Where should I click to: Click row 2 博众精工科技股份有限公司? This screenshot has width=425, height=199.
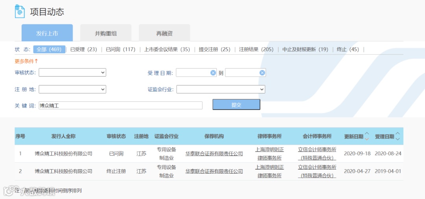(63, 171)
